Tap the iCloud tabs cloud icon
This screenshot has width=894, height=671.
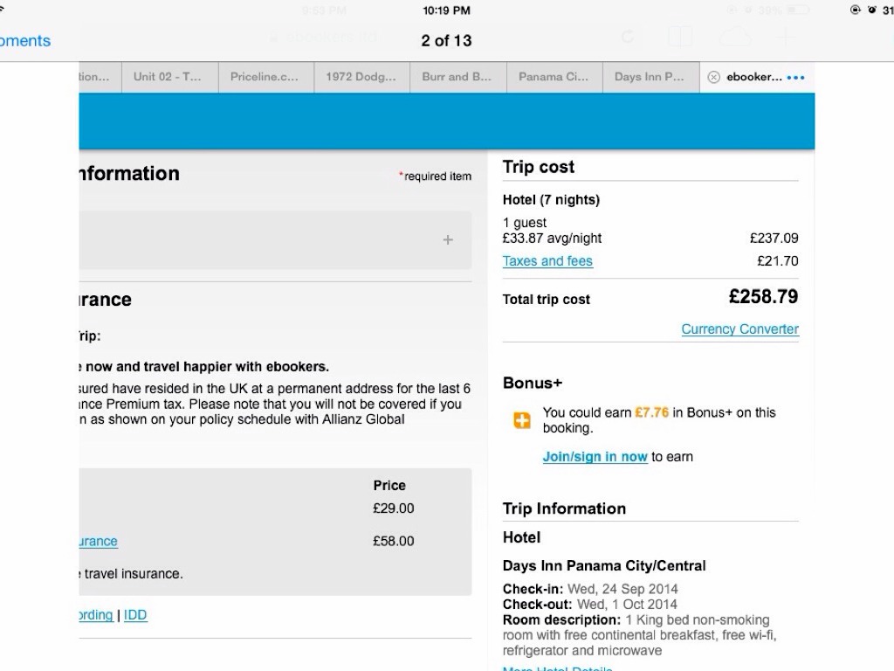pos(735,37)
